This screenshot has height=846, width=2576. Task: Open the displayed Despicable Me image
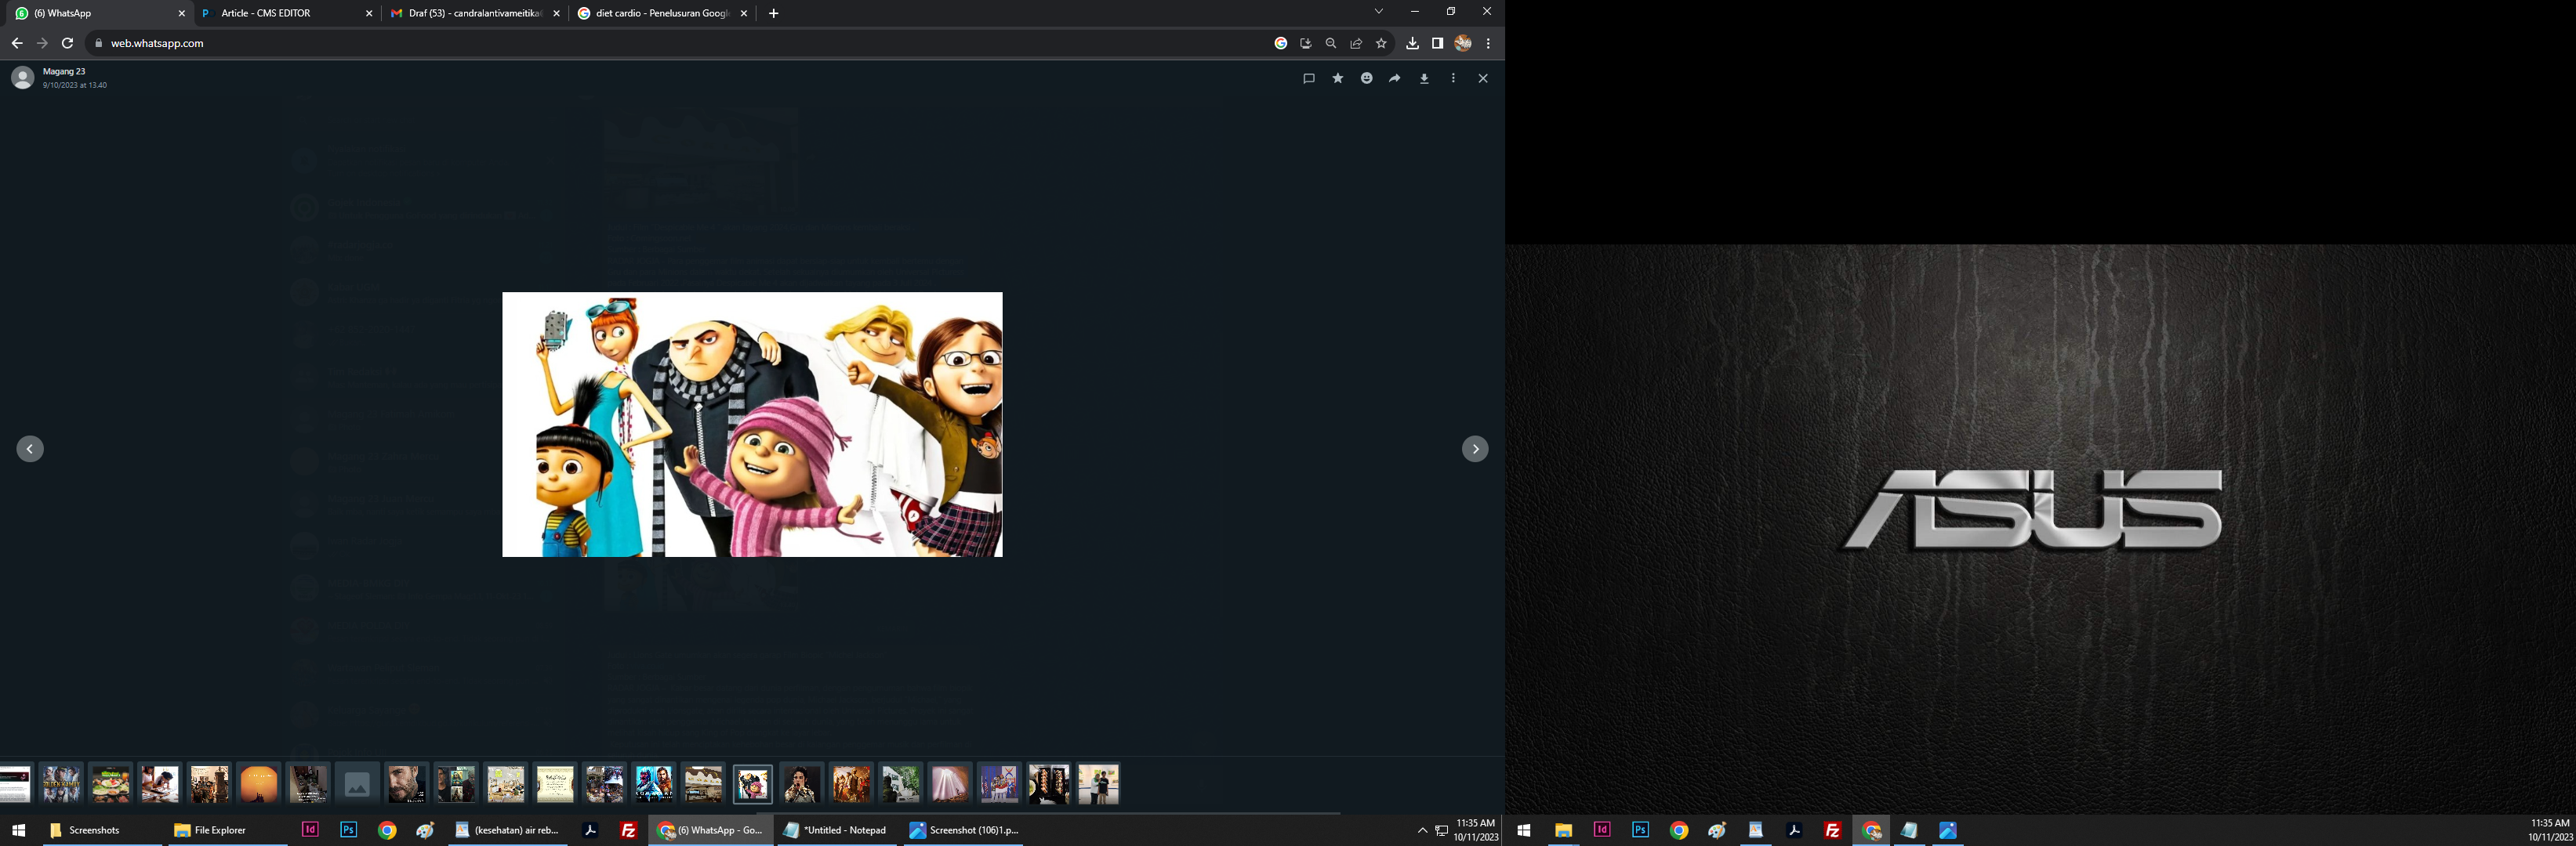pos(752,425)
